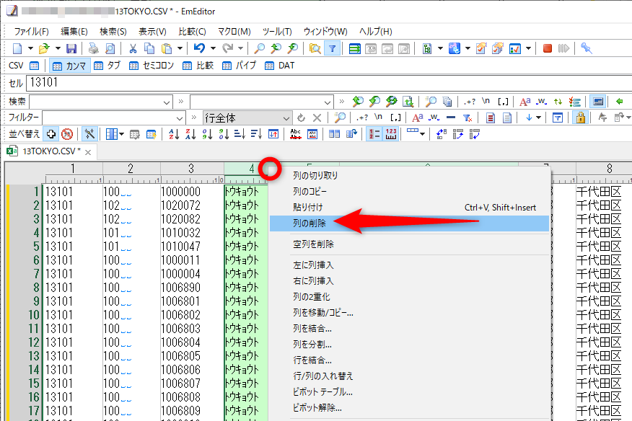Expand the blue down-arrow dropdown in the filter bar
The image size is (632, 421).
pyautogui.click(x=538, y=118)
